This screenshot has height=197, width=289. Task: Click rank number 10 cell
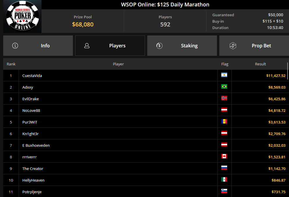tap(11, 180)
